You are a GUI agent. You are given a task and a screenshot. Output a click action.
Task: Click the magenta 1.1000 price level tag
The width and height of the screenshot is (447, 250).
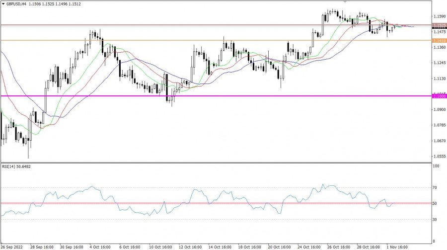pyautogui.click(x=439, y=96)
